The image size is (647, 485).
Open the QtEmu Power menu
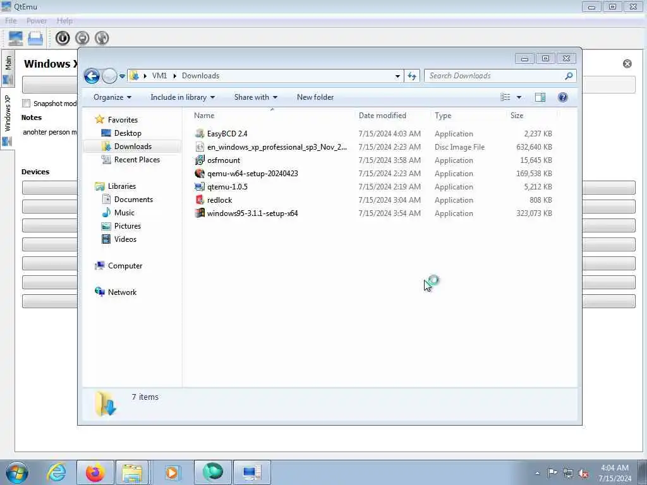coord(36,21)
